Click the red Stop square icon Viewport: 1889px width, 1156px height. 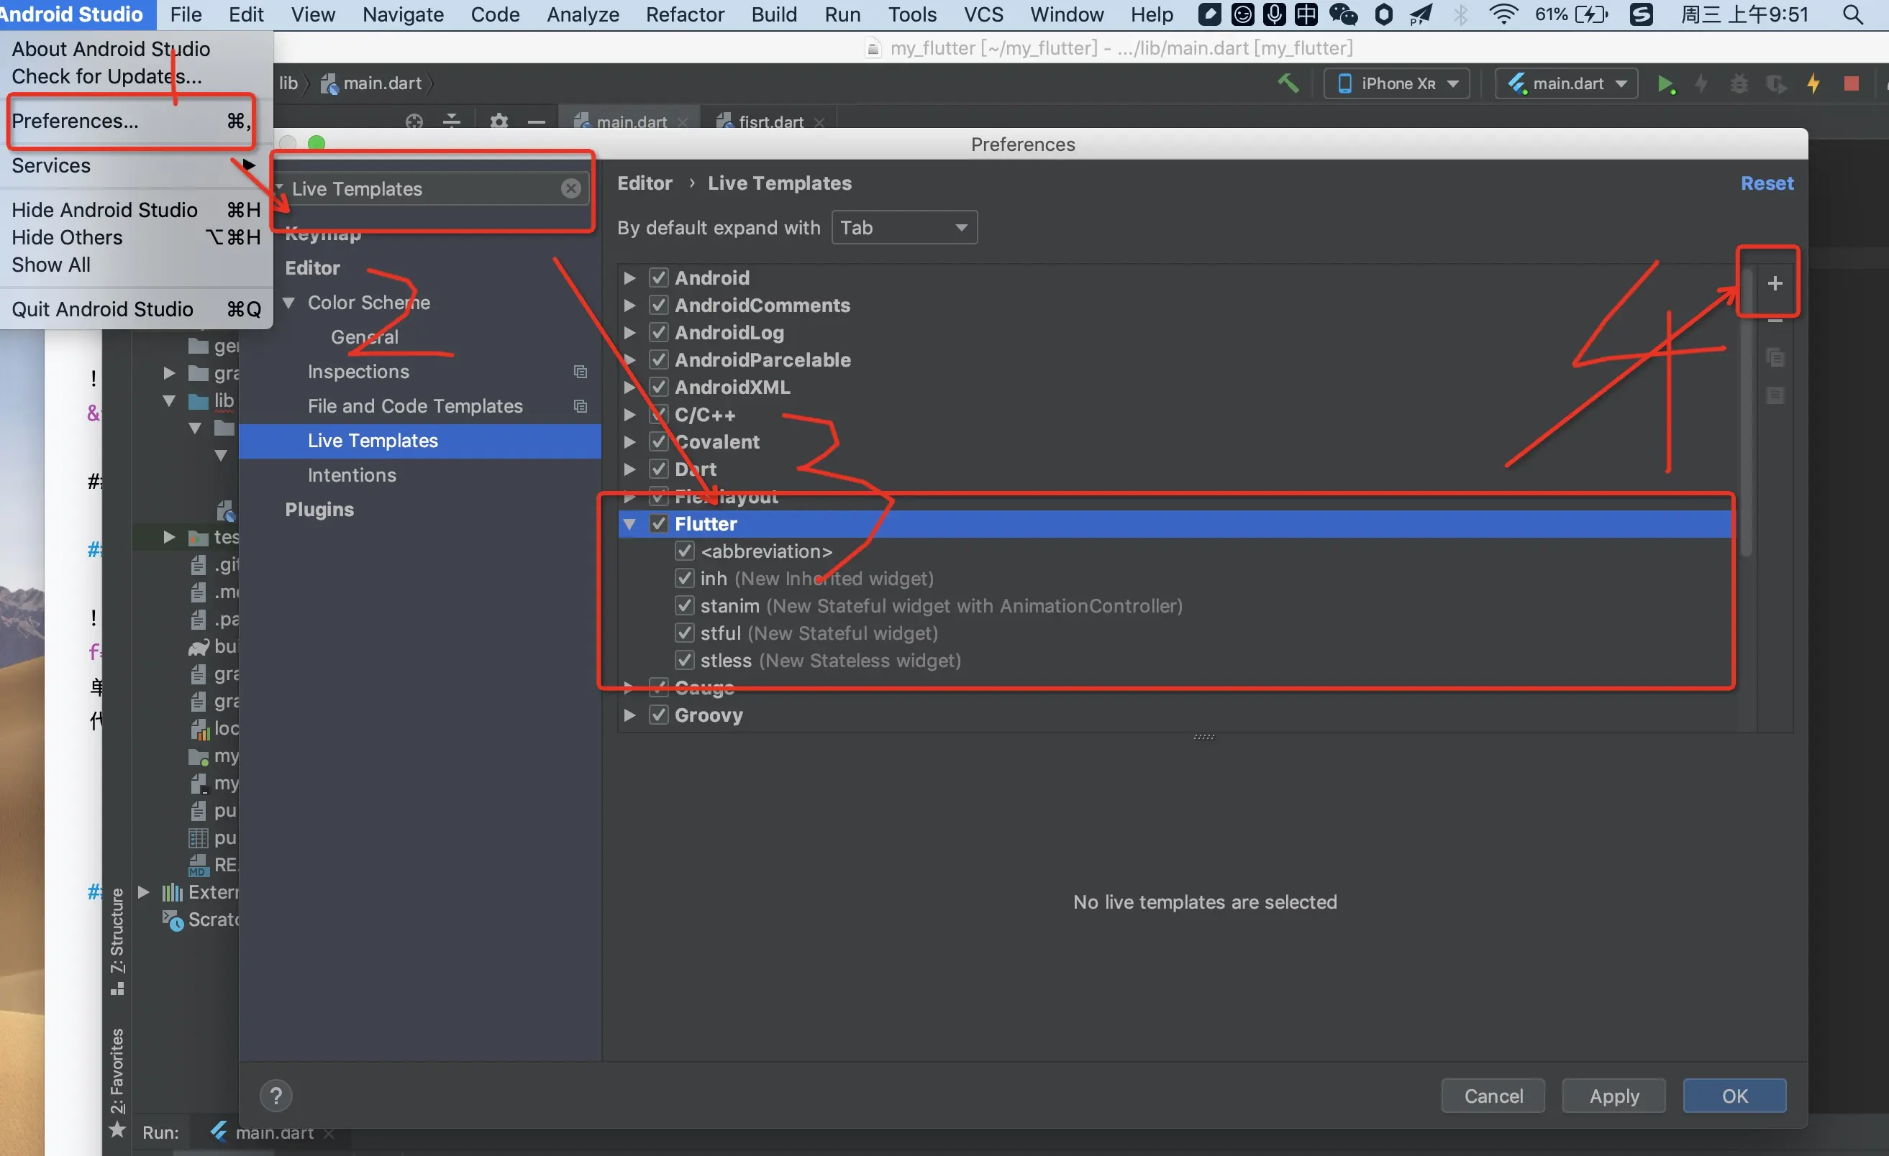point(1851,83)
